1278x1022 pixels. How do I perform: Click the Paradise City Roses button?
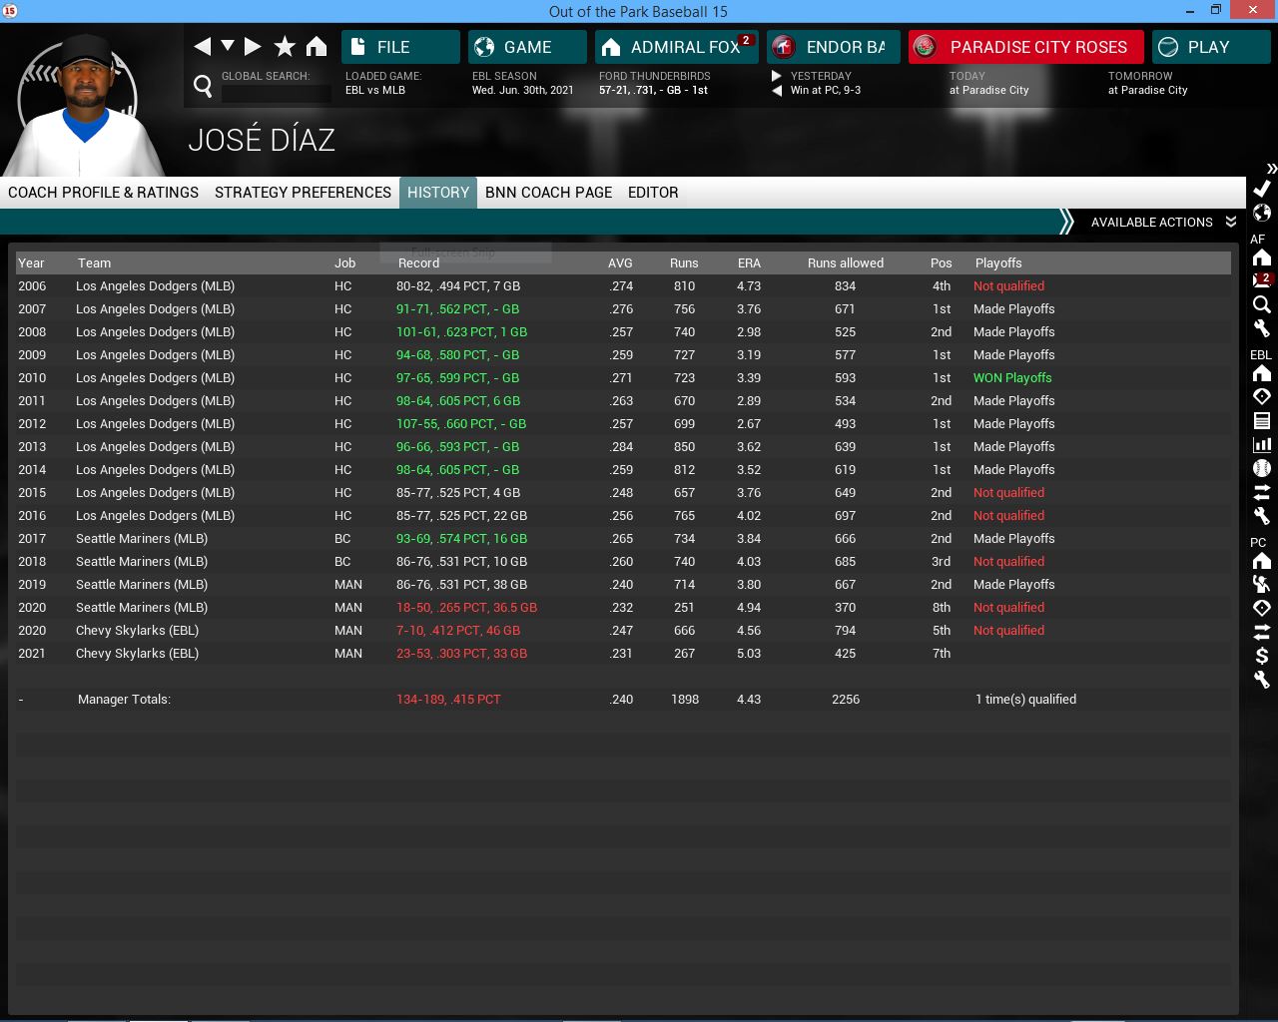(1025, 47)
